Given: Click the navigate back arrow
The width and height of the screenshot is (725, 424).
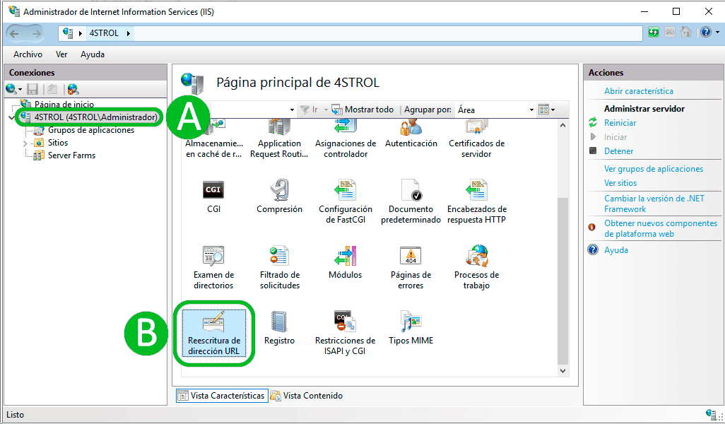Looking at the screenshot, I should pyautogui.click(x=14, y=33).
